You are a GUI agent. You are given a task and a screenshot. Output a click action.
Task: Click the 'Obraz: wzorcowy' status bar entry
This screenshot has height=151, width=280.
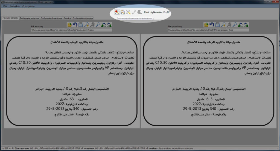[x=22, y=148]
